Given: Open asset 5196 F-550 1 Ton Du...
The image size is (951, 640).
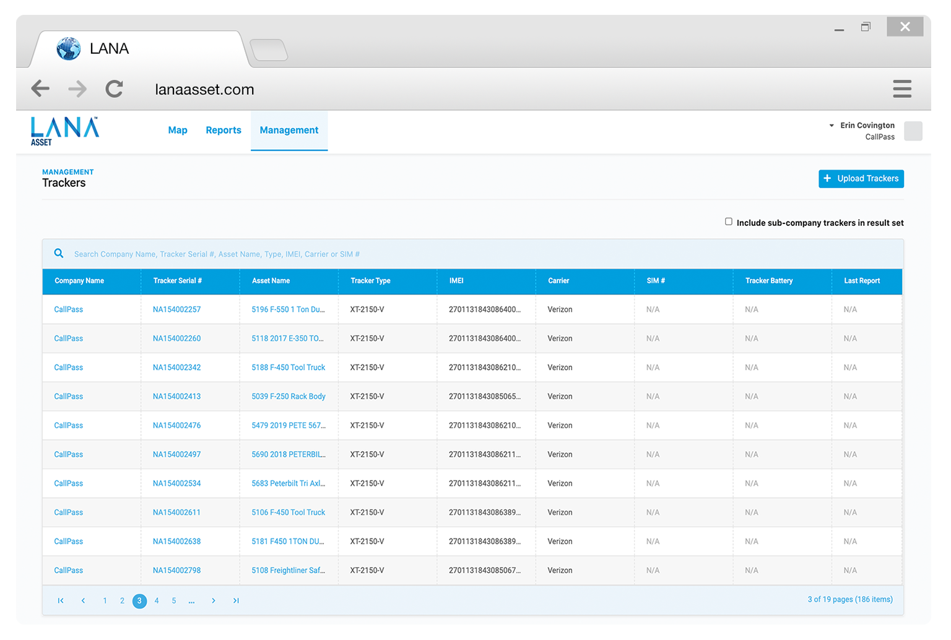Looking at the screenshot, I should pos(288,309).
